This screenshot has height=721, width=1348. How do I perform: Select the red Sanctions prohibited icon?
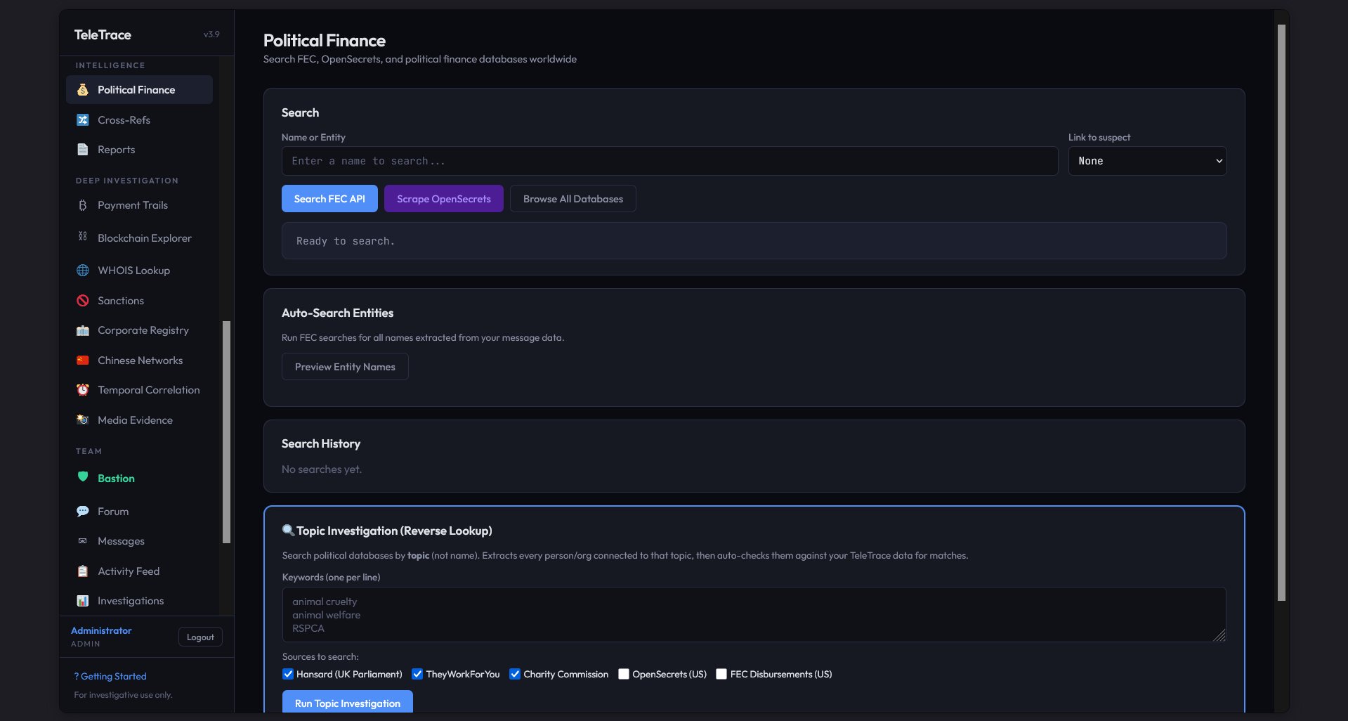[x=83, y=301]
